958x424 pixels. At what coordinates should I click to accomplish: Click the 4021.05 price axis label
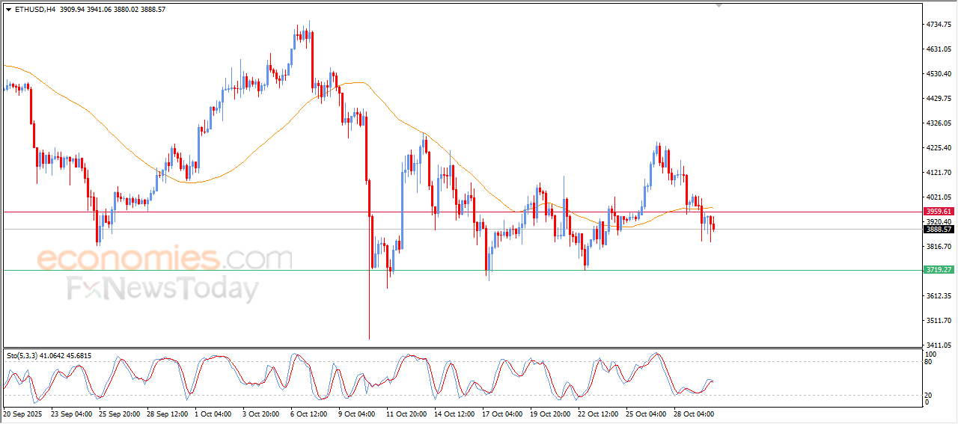[939, 197]
